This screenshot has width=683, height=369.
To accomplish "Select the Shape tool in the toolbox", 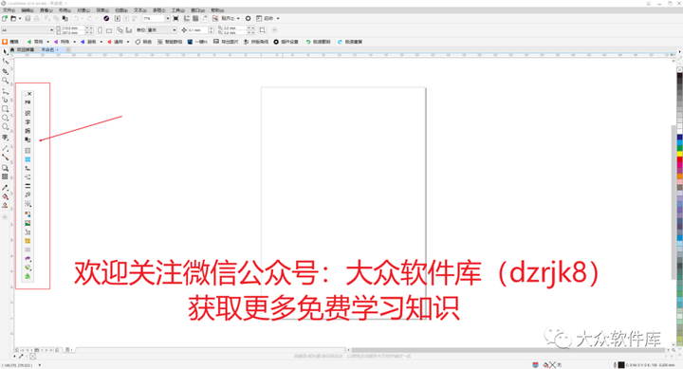I will coord(6,62).
